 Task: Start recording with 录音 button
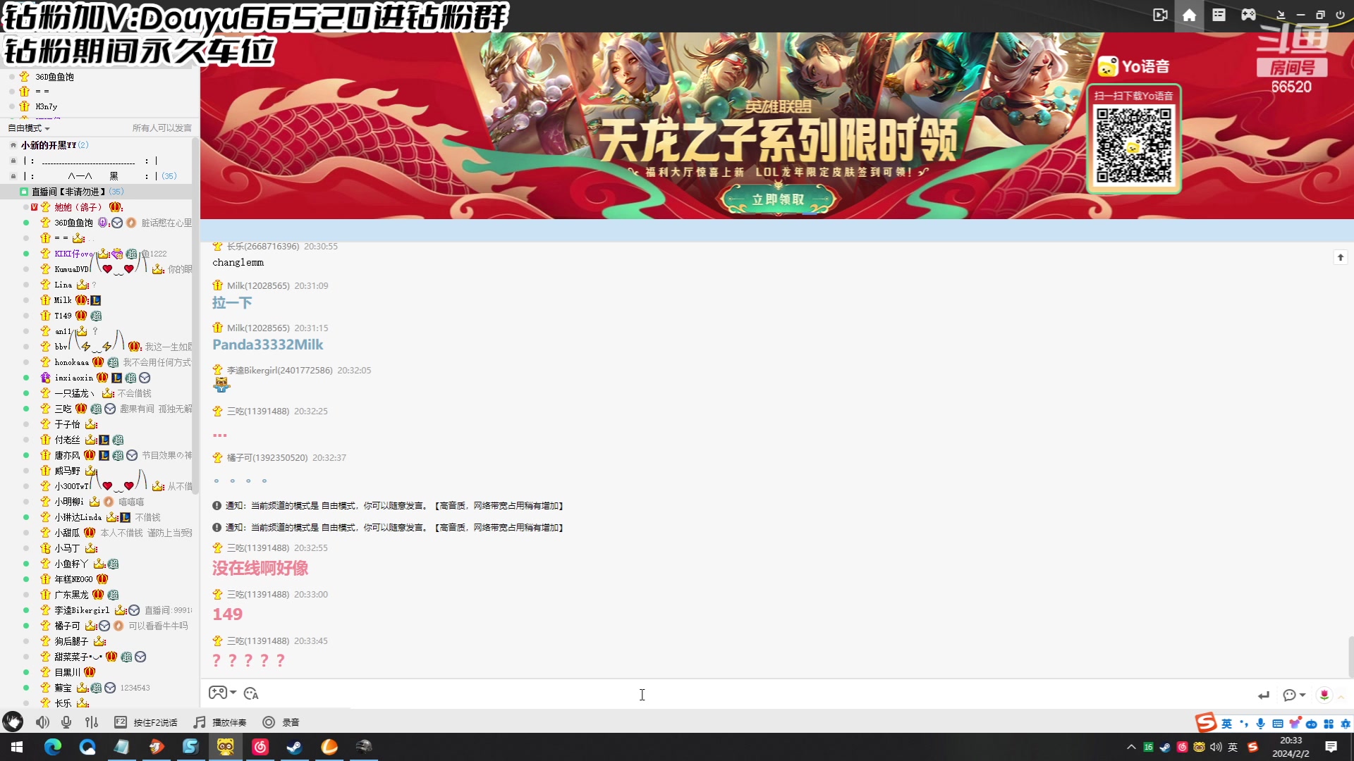coord(281,722)
